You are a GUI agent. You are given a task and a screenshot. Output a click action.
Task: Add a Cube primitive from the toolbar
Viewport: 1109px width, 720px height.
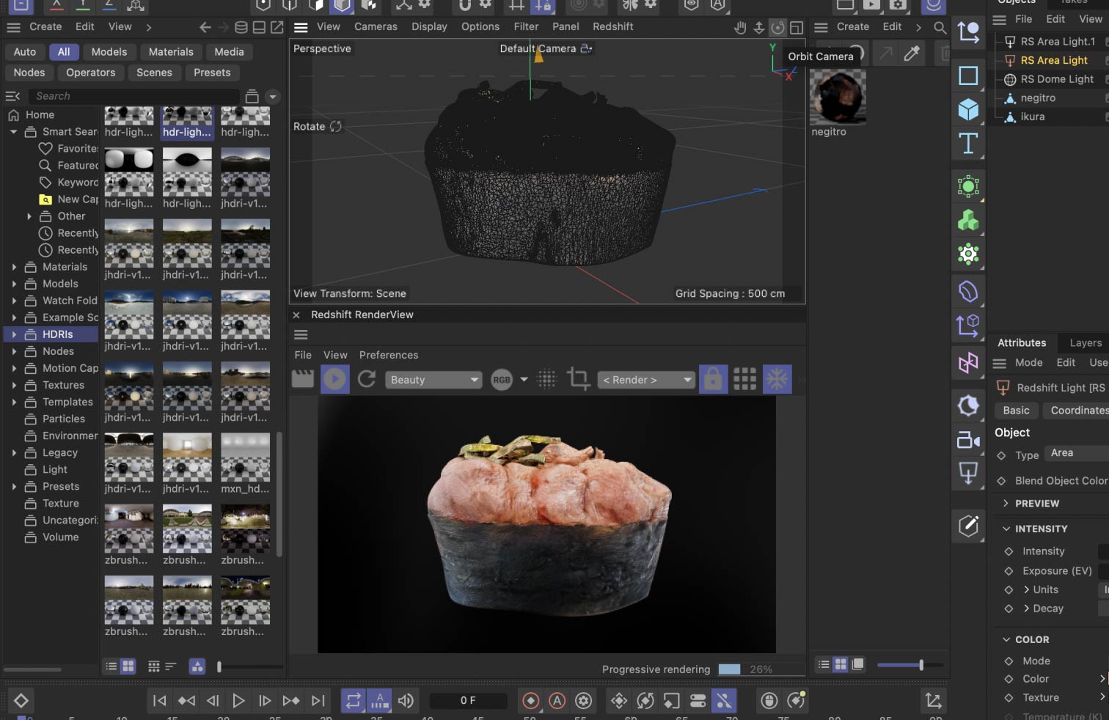point(968,110)
